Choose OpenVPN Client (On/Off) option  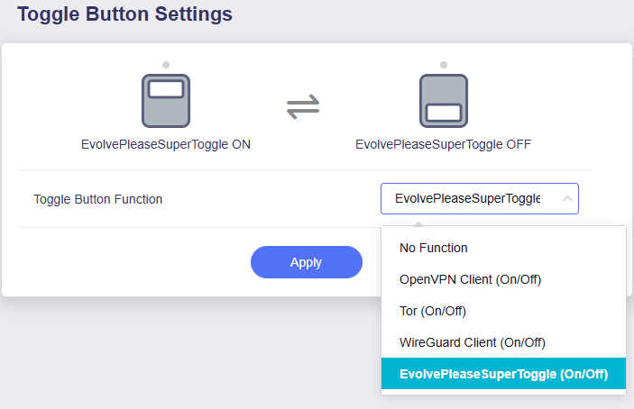pyautogui.click(x=470, y=279)
